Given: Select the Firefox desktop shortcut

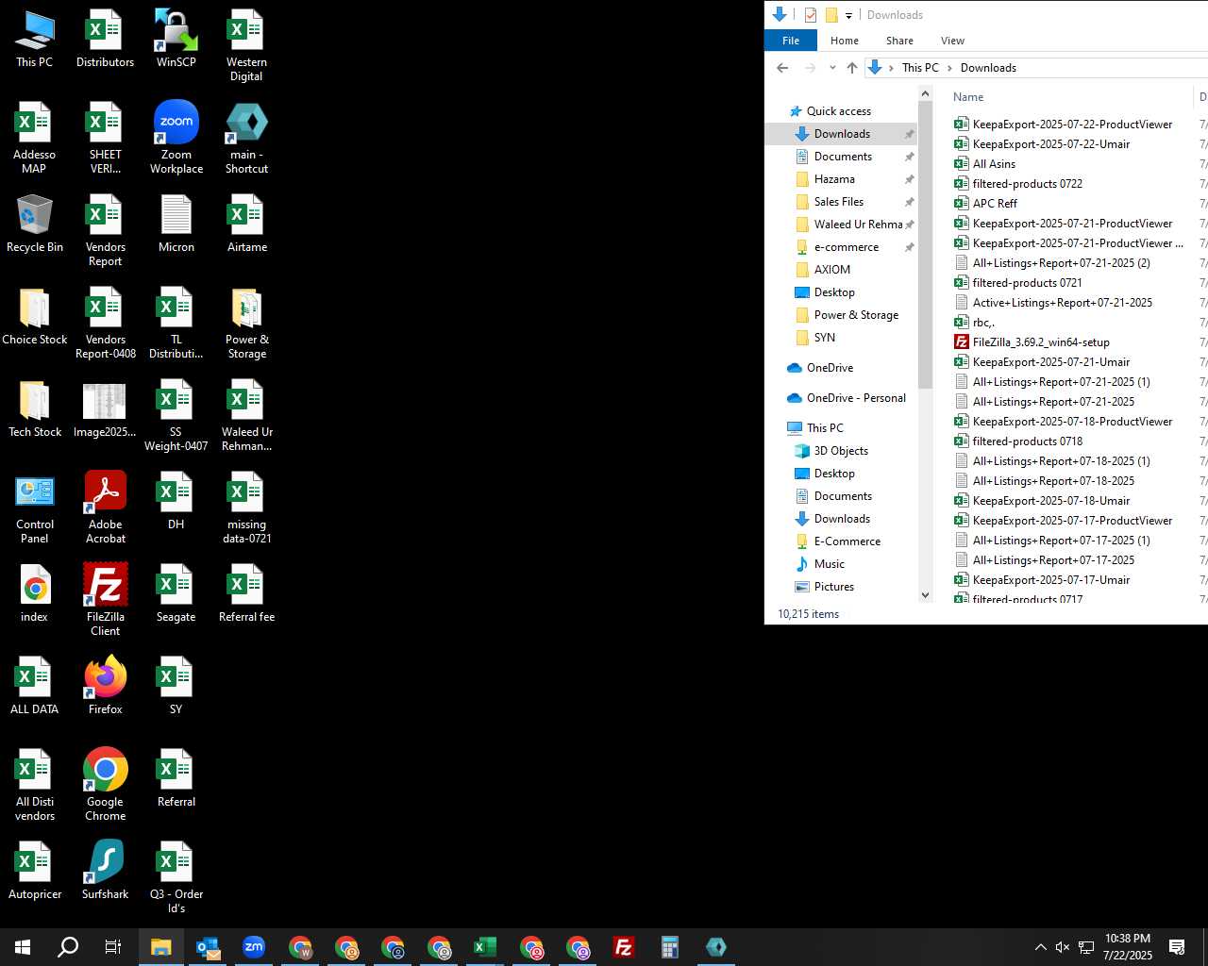Looking at the screenshot, I should (105, 686).
